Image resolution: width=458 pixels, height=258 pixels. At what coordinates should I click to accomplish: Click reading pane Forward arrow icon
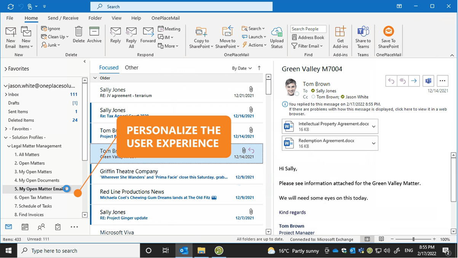(414, 81)
